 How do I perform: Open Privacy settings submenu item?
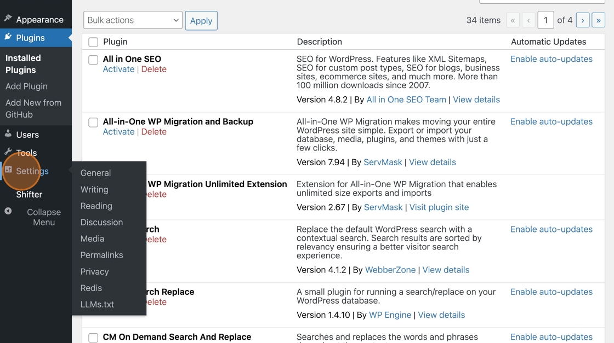[95, 271]
